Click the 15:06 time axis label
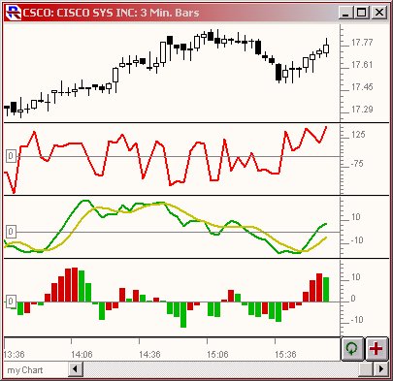Image resolution: width=393 pixels, height=381 pixels. (217, 354)
